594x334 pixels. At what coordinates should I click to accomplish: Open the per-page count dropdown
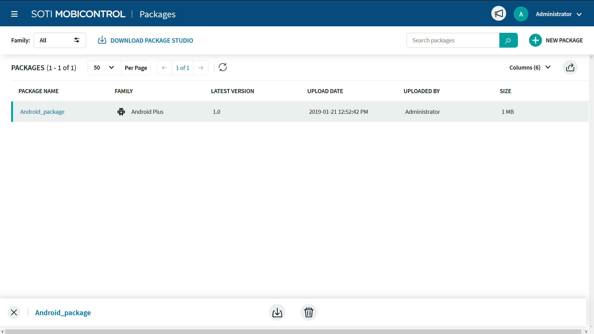coord(104,67)
